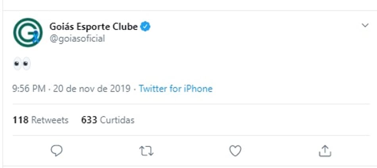Click the right eye of the emoji
Image resolution: width=377 pixels, height=168 pixels.
(x=26, y=64)
